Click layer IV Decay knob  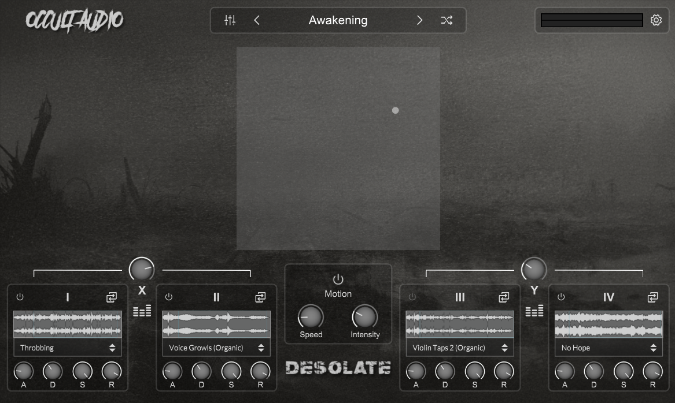pos(593,371)
